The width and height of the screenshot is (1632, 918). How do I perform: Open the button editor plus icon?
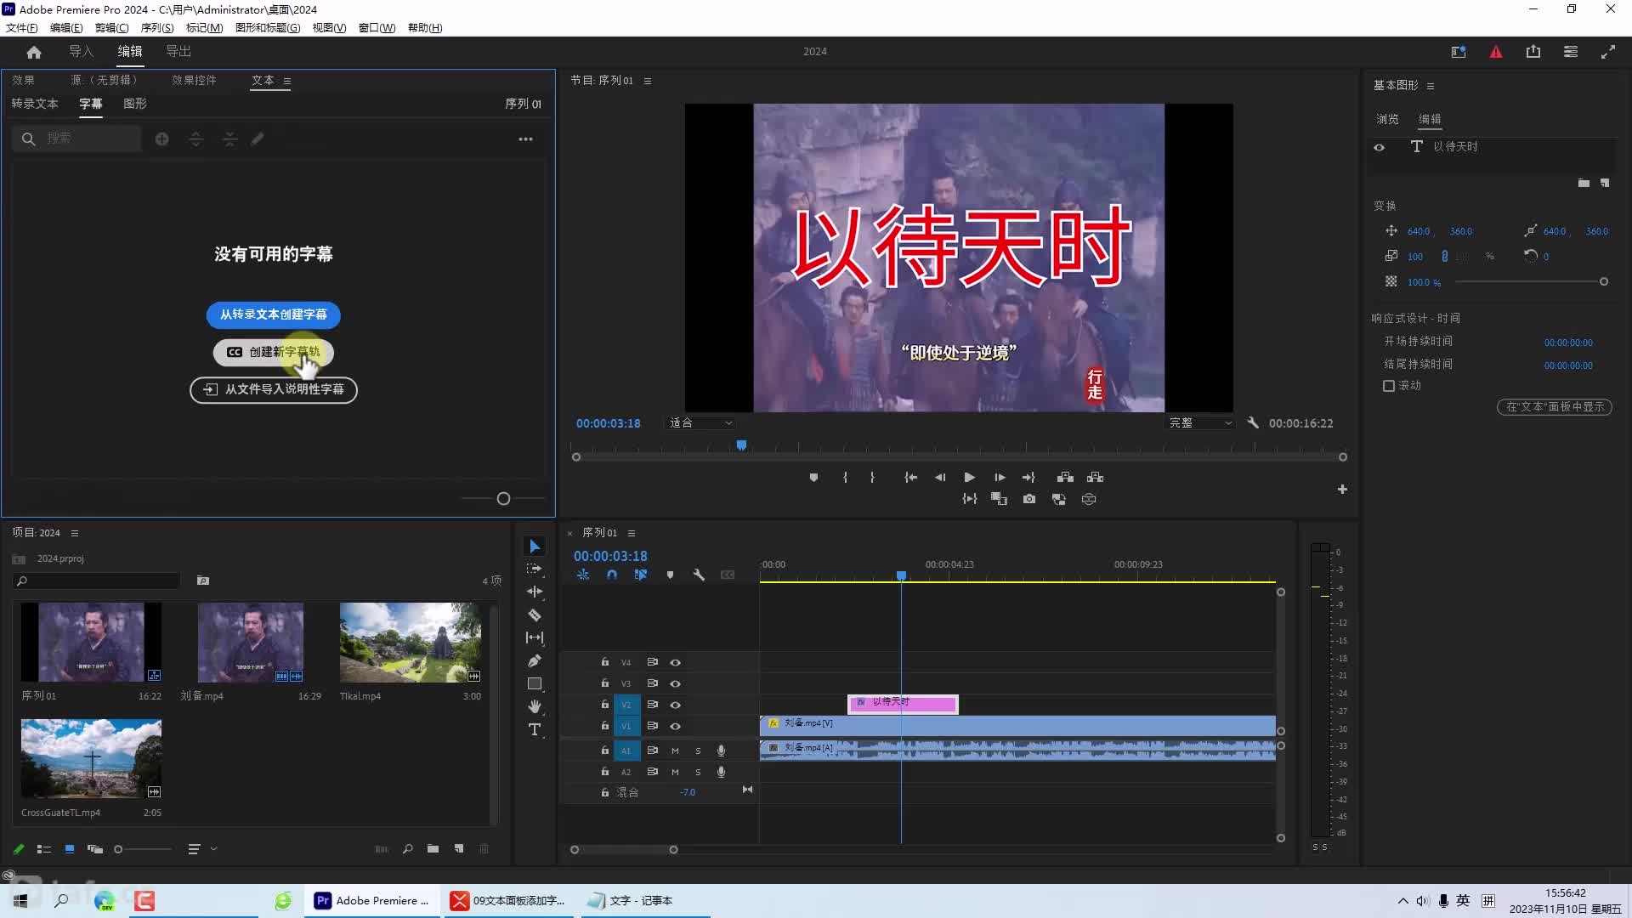1342,490
